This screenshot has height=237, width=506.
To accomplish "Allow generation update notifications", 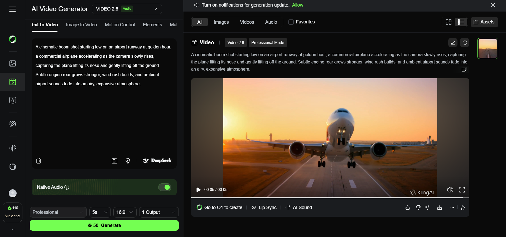I will tap(298, 5).
